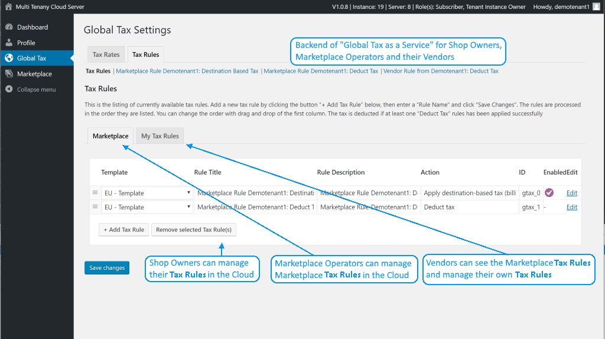Viewport: 605px width, 339px height.
Task: Click the Profile person icon in sidebar
Action: (x=9, y=43)
